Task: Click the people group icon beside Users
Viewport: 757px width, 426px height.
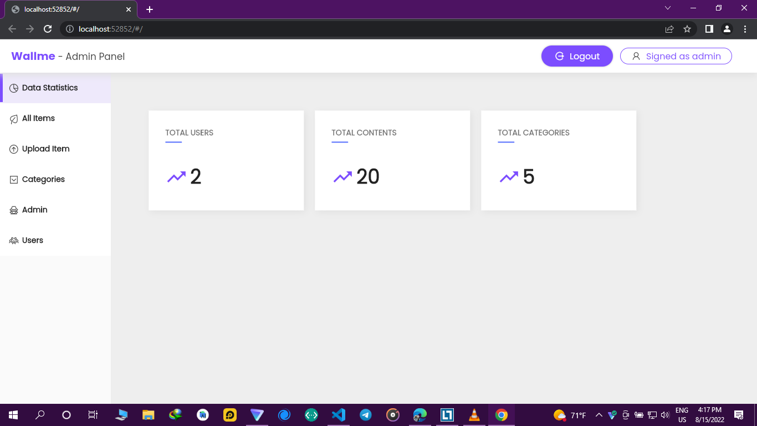Action: pos(14,241)
